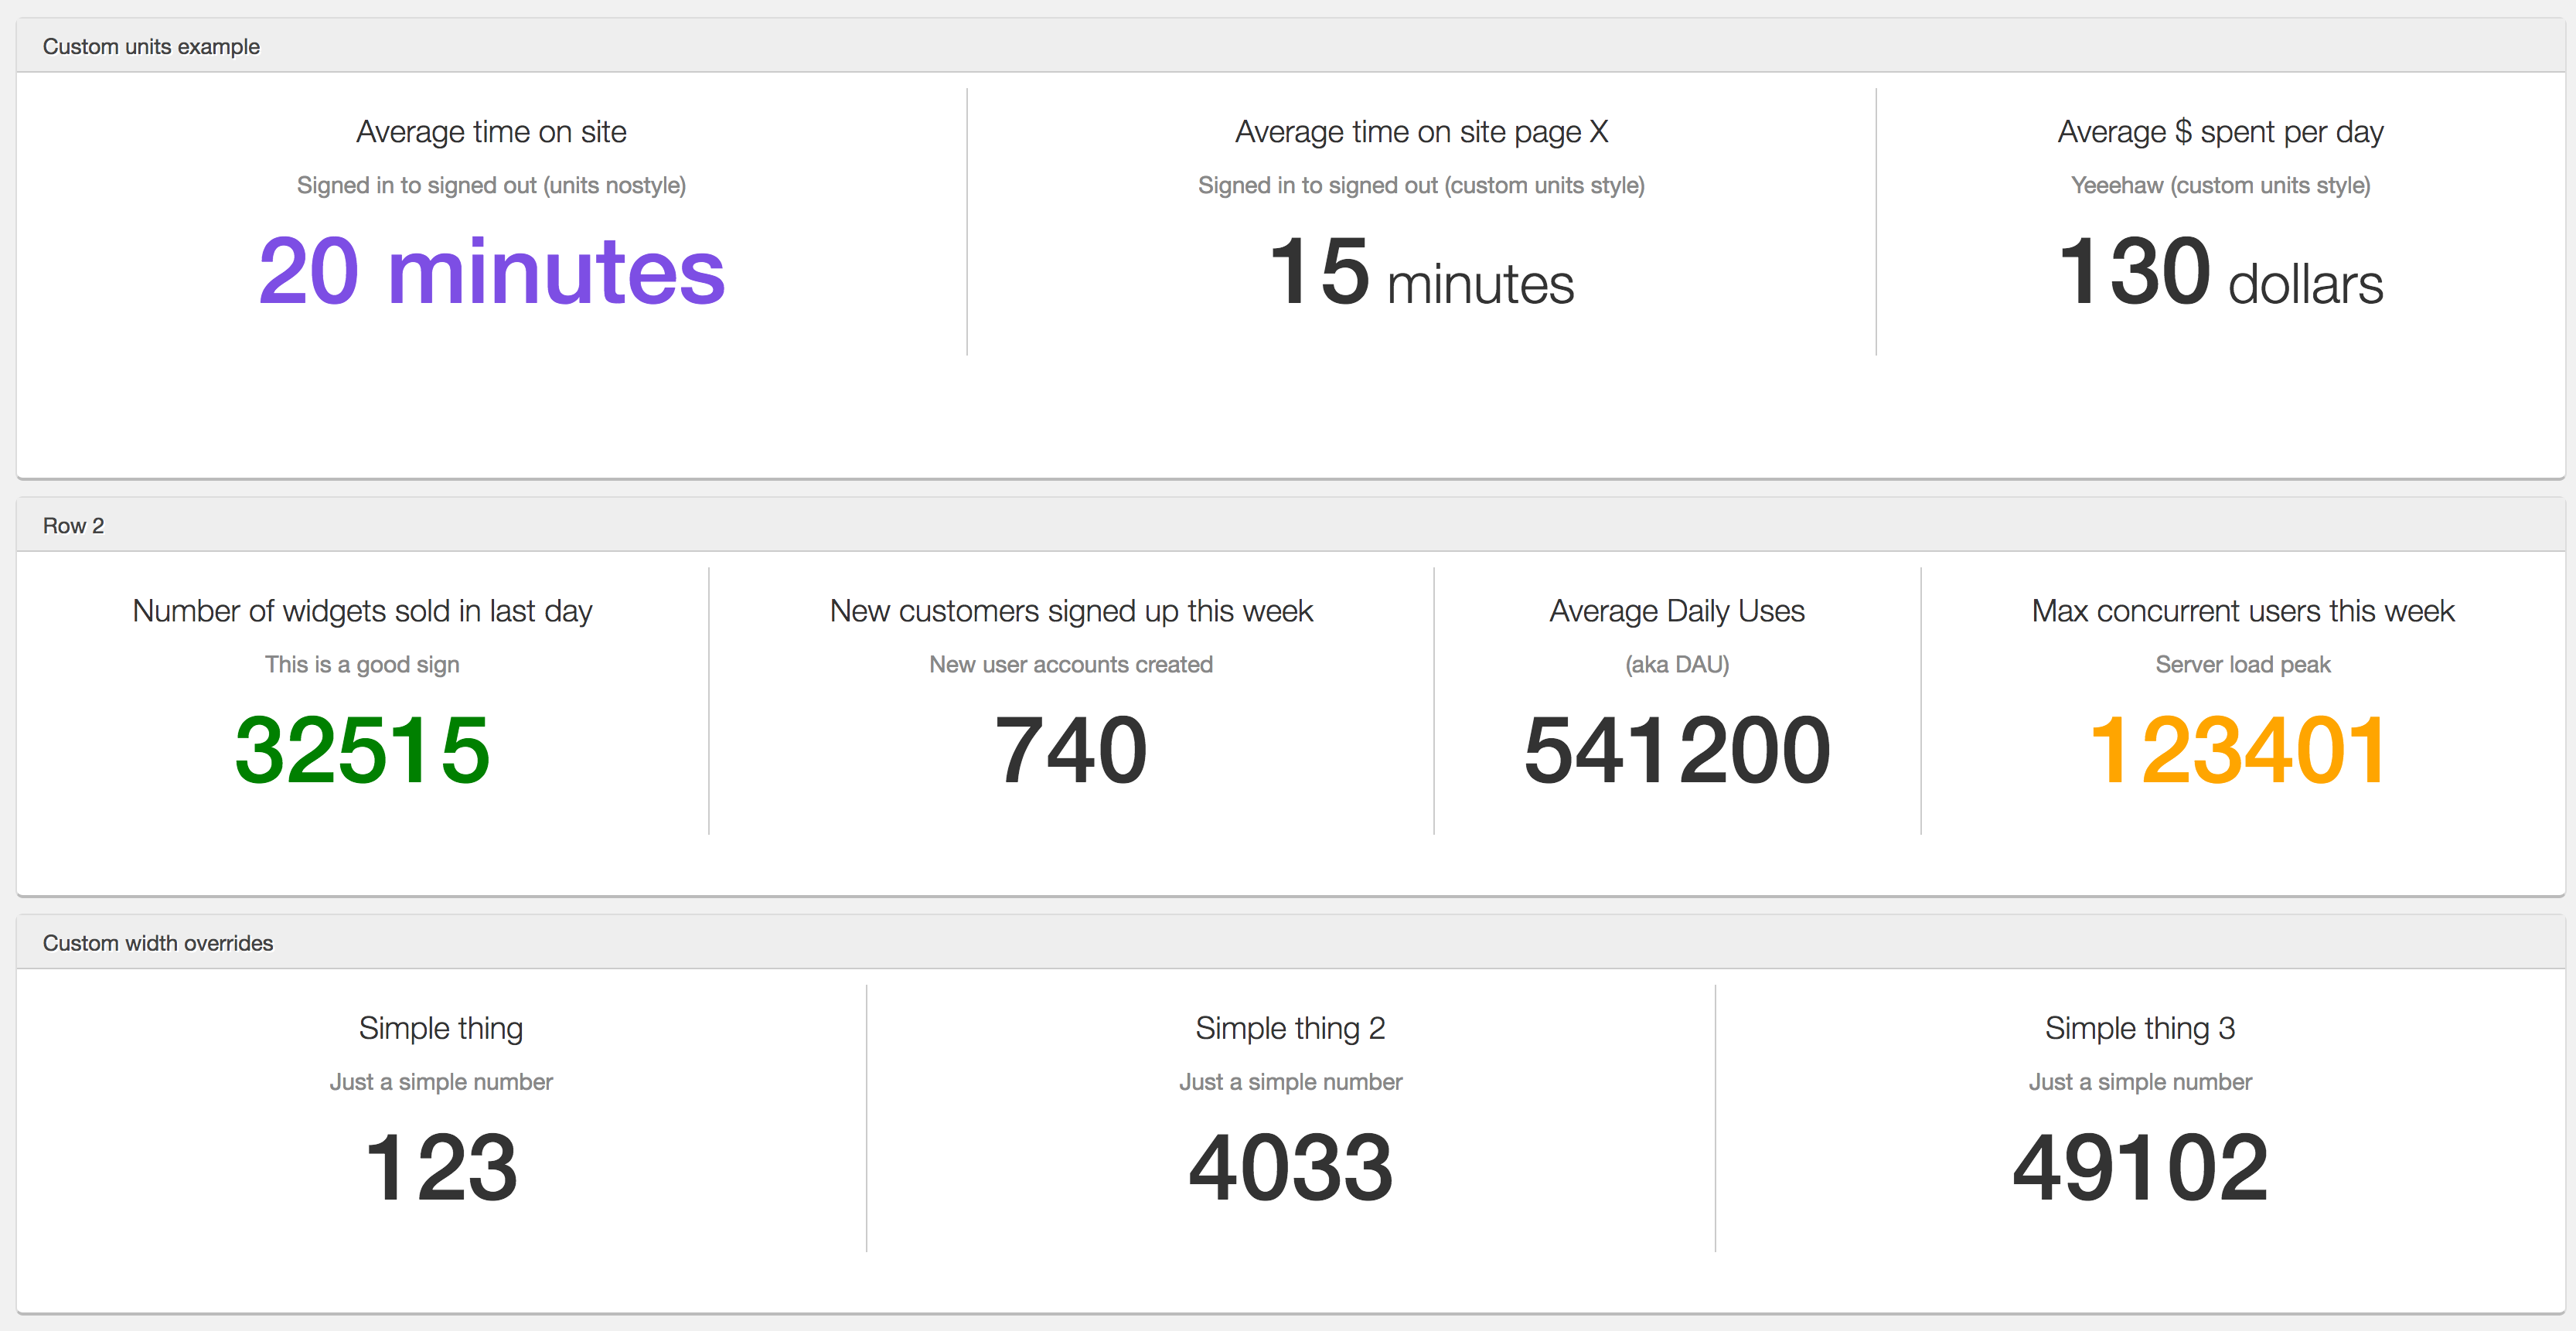Viewport: 2576px width, 1331px height.
Task: Select the 130 dollars metric
Action: 2220,271
